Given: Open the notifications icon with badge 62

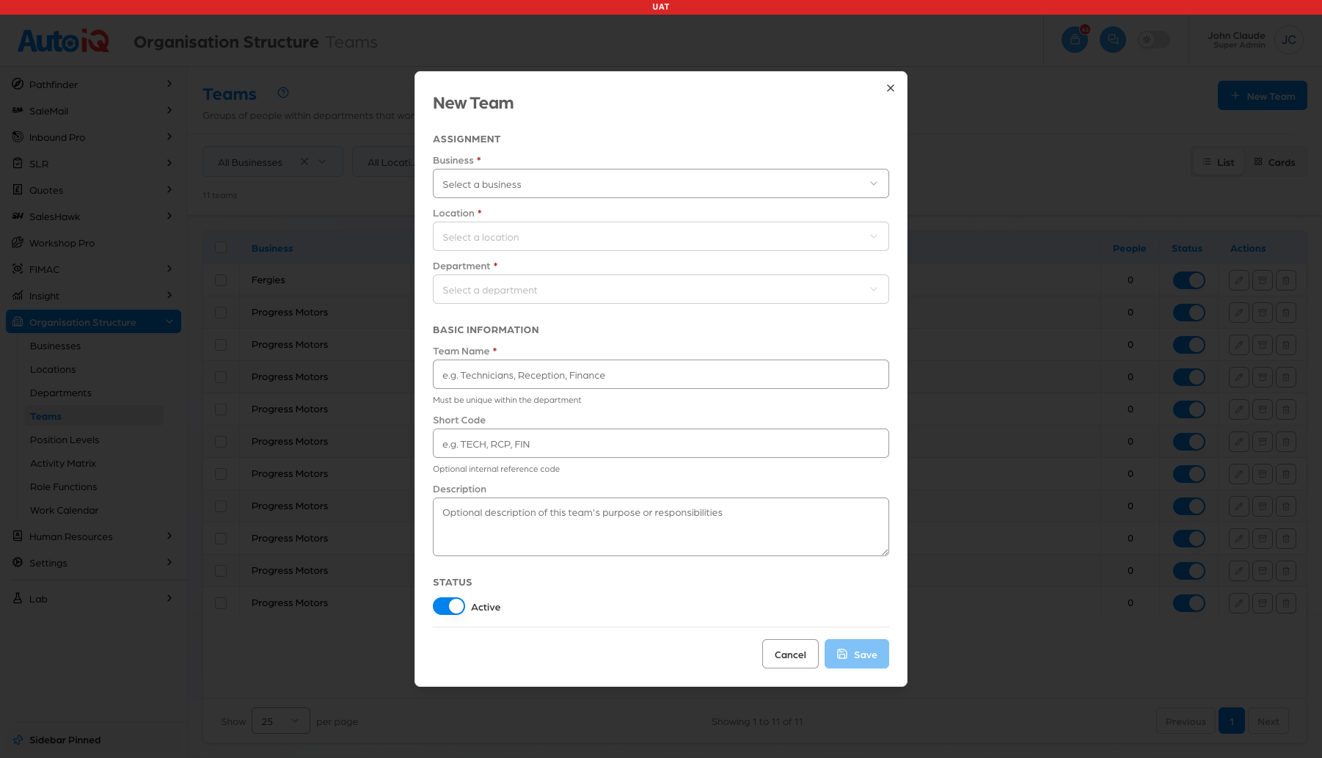Looking at the screenshot, I should click(x=1075, y=40).
